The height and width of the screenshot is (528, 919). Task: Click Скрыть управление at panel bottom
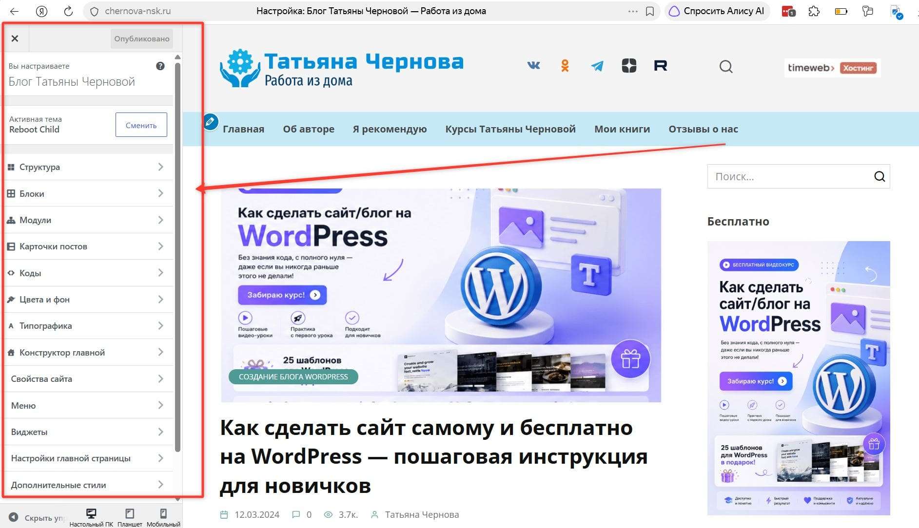tap(38, 518)
